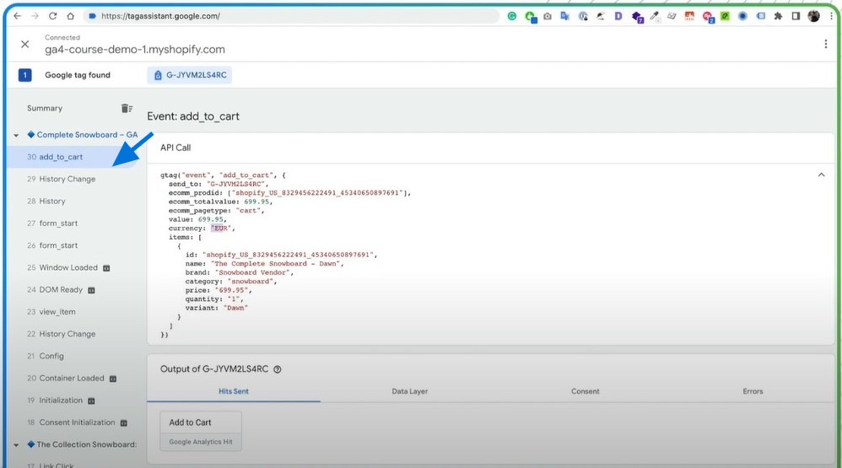This screenshot has height=468, width=842.
Task: Collapse the Complete Snowboard – GA page group
Action: click(x=16, y=135)
